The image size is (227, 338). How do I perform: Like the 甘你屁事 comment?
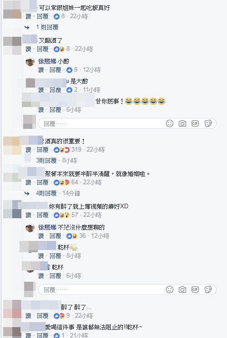(41, 110)
